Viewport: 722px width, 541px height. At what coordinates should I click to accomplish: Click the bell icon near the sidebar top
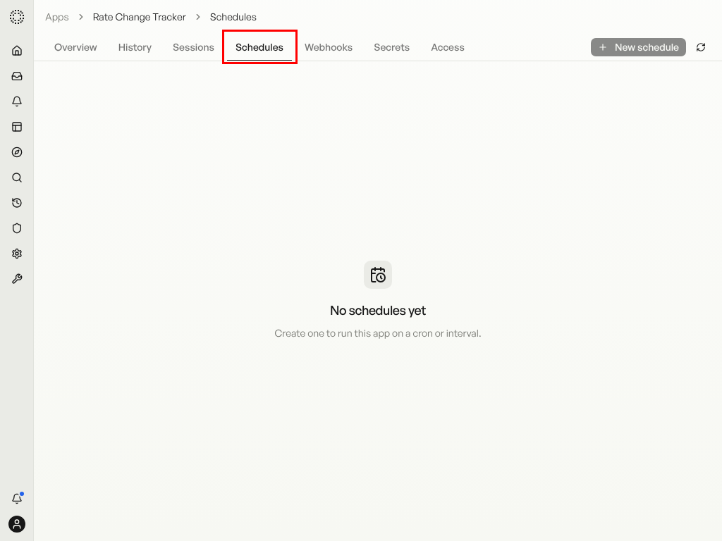tap(17, 101)
